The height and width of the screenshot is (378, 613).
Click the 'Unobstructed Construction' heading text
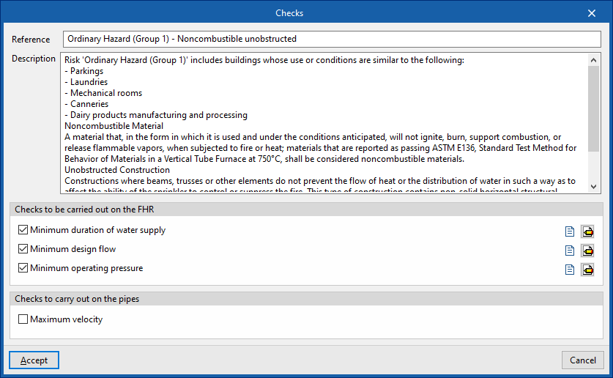tap(117, 170)
